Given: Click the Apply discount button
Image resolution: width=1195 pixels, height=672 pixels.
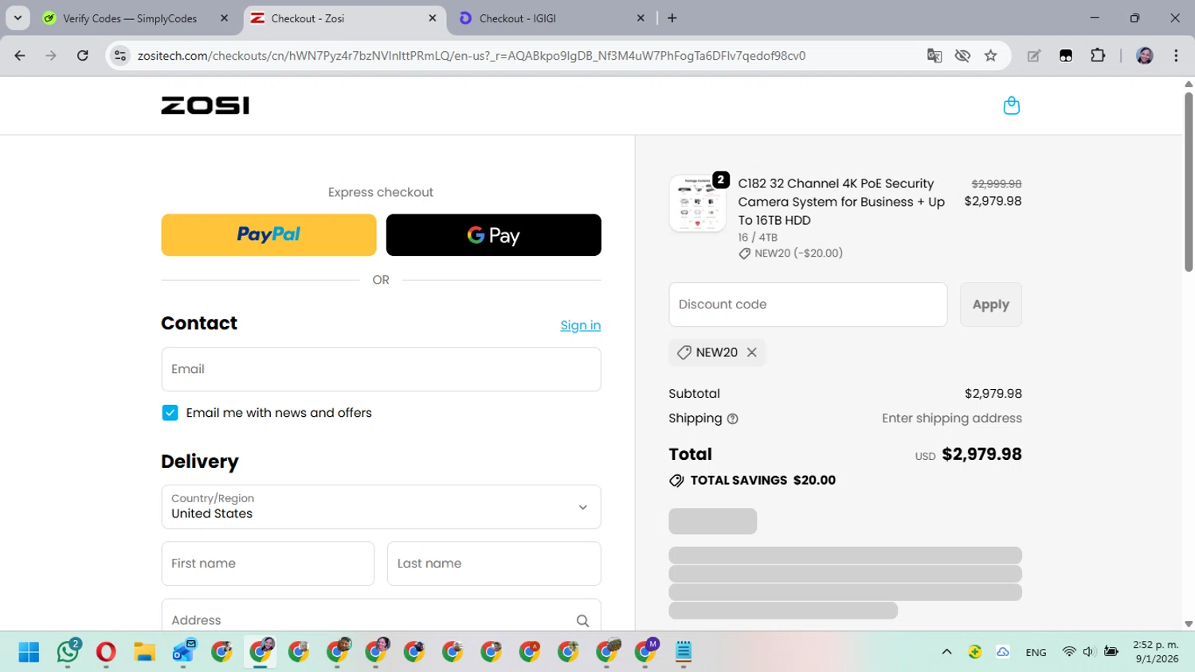Looking at the screenshot, I should click(990, 305).
